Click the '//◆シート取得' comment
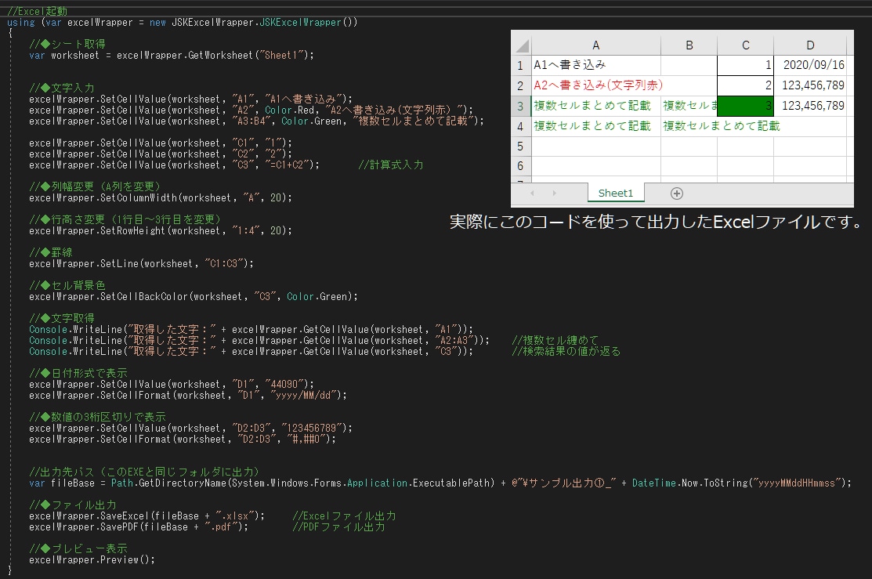 pyautogui.click(x=67, y=44)
